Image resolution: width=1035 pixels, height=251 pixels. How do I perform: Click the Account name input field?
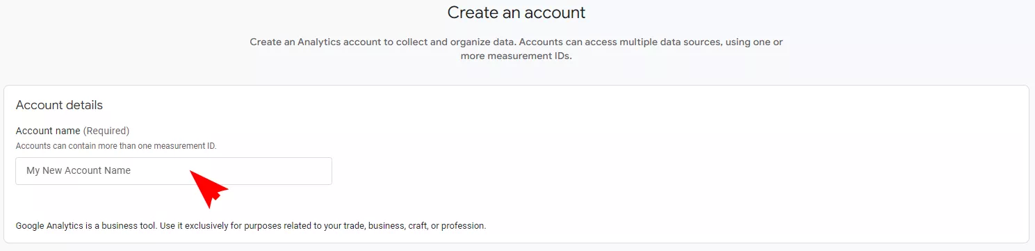(174, 171)
